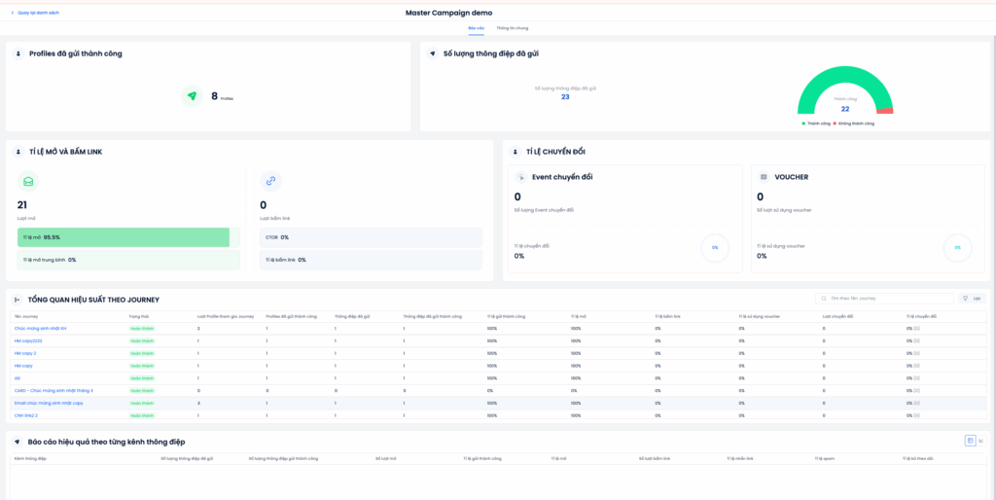The height and width of the screenshot is (500, 996).
Task: Switch to the Báo cáo tab
Action: [476, 28]
